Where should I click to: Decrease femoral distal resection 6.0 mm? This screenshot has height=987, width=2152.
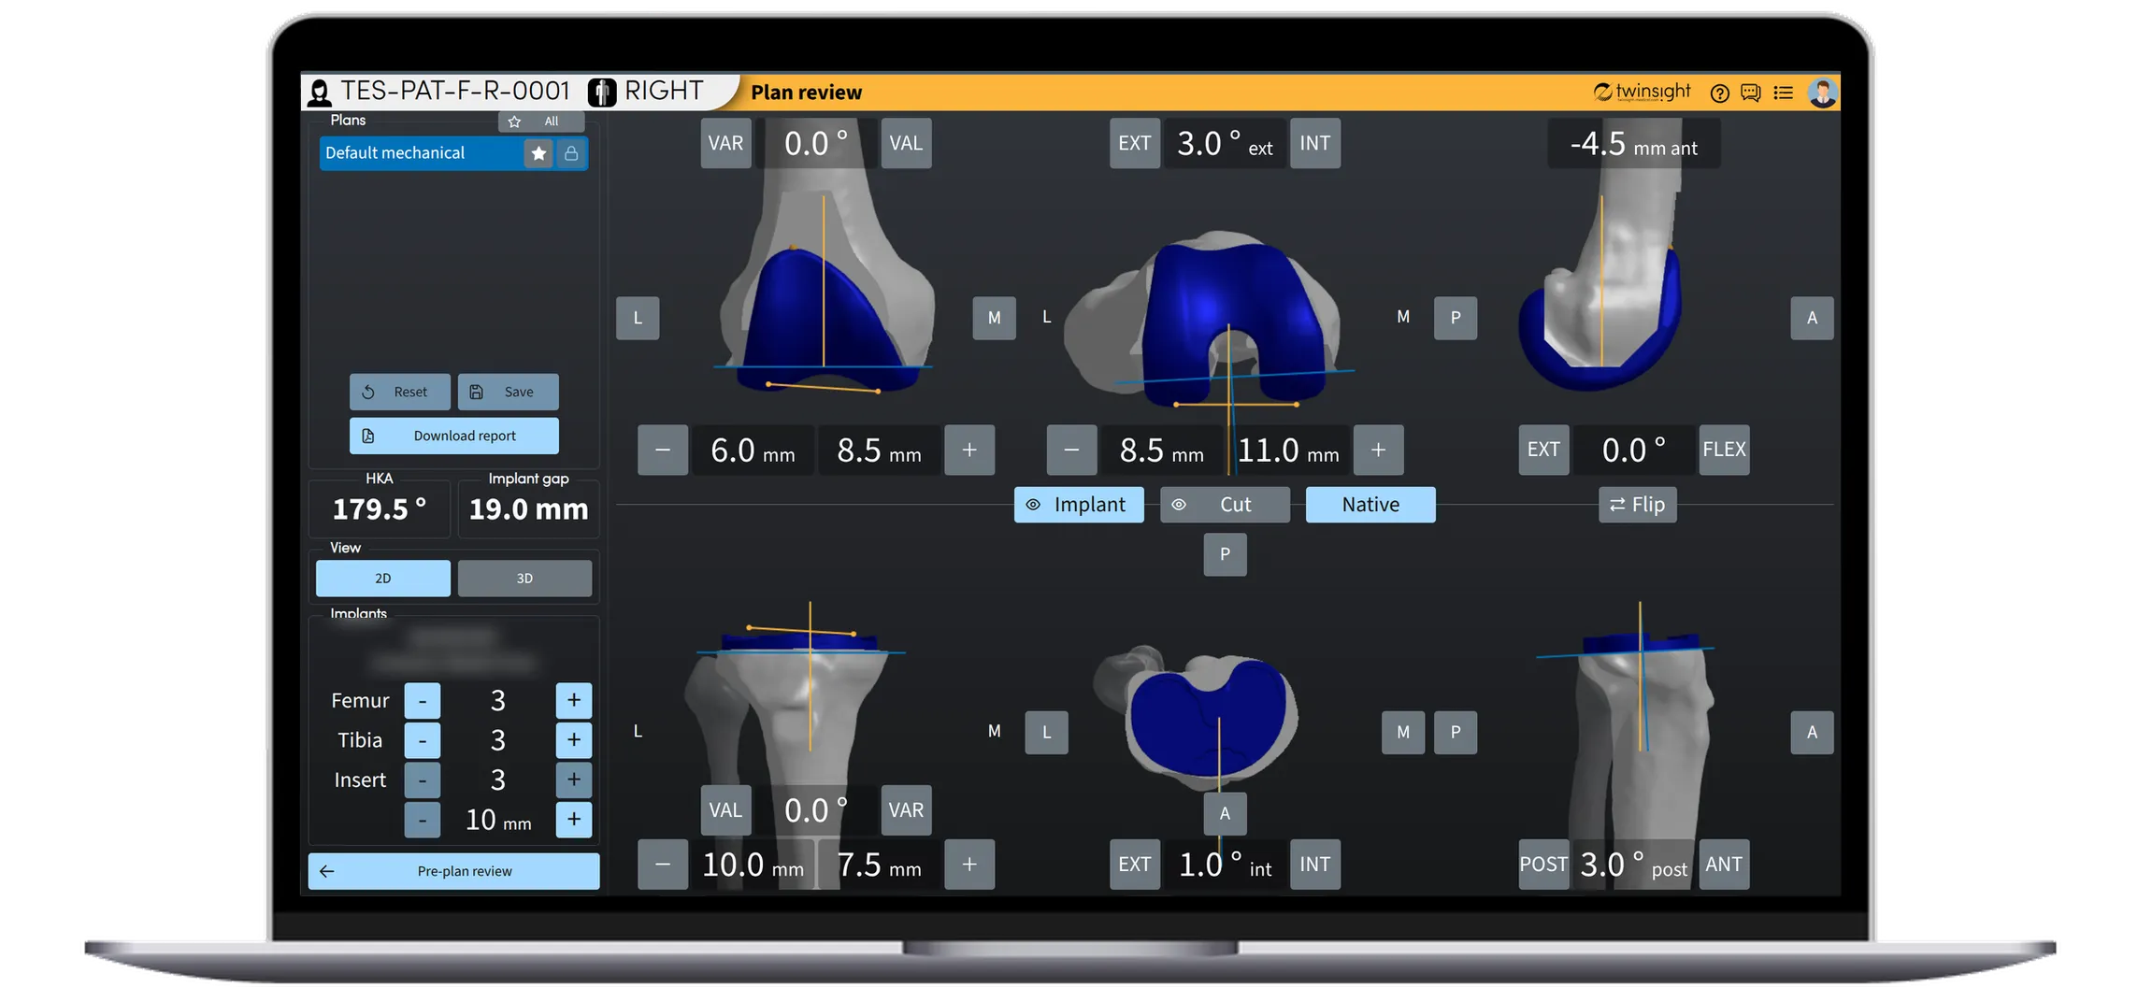(x=663, y=450)
